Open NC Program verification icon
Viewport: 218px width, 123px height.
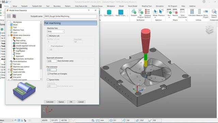(141, 12)
